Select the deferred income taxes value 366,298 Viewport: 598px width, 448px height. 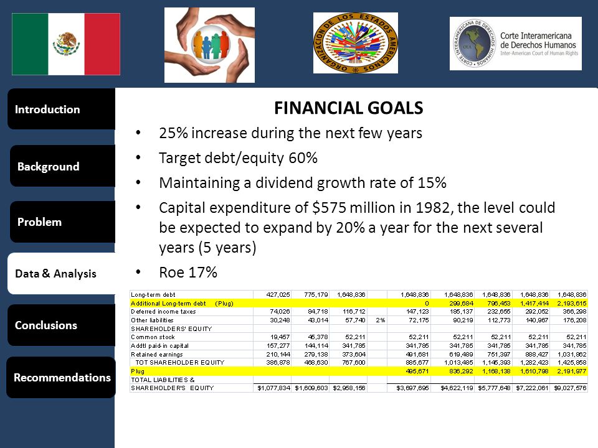(574, 312)
